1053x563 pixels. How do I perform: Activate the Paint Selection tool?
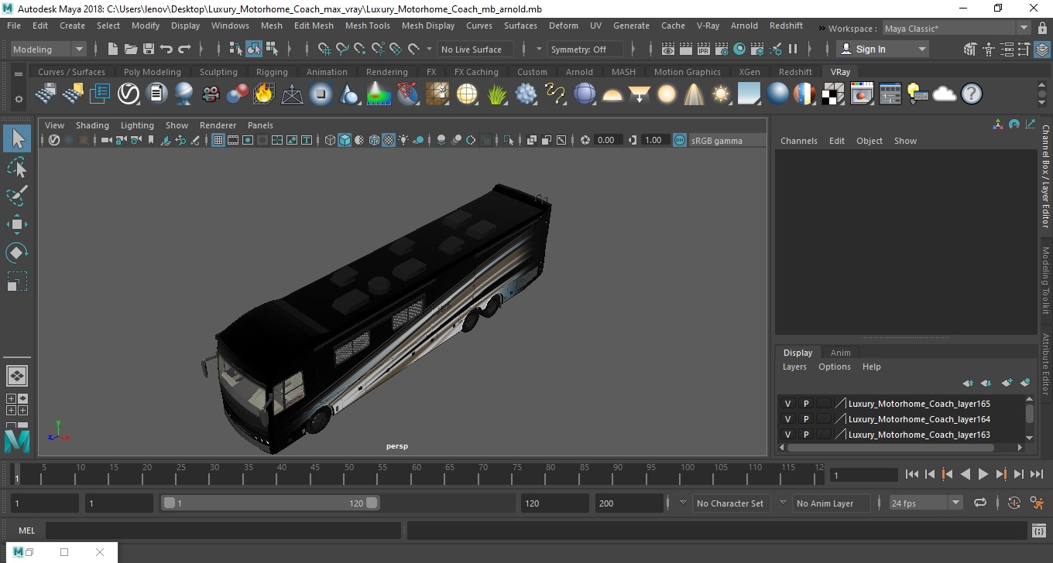pyautogui.click(x=17, y=196)
